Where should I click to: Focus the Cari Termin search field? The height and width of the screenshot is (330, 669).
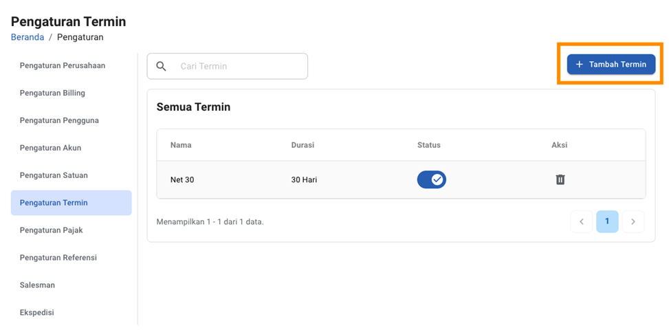pos(237,66)
